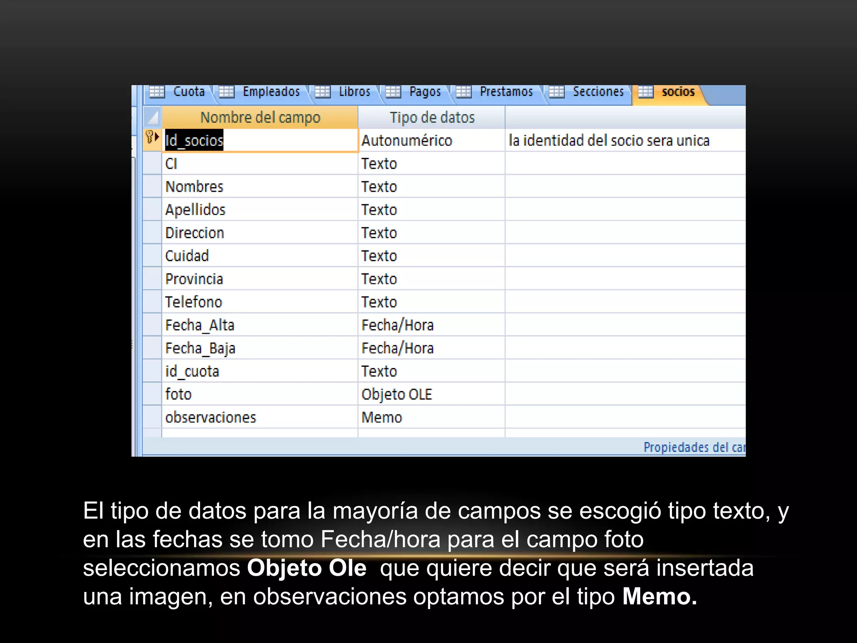Select the id_cuota field name

(260, 370)
